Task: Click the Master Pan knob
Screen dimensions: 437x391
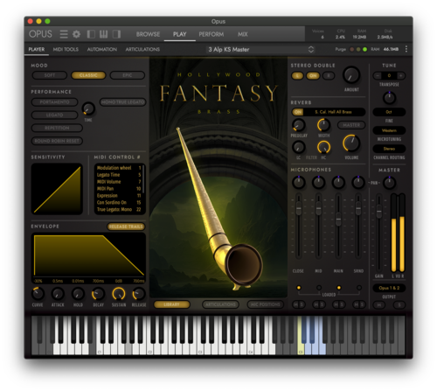Action: 389,183
